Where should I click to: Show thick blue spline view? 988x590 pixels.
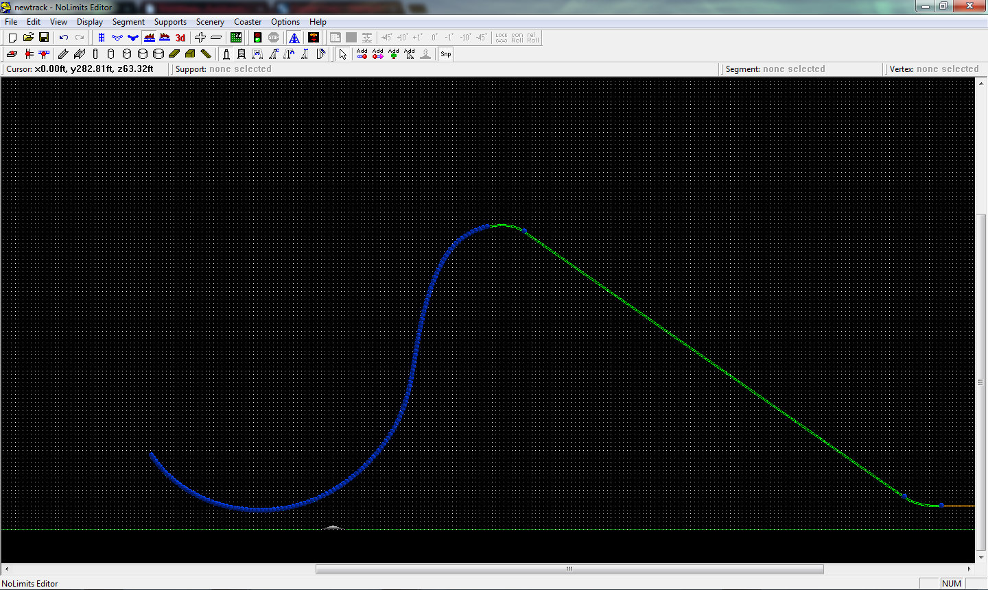point(133,38)
